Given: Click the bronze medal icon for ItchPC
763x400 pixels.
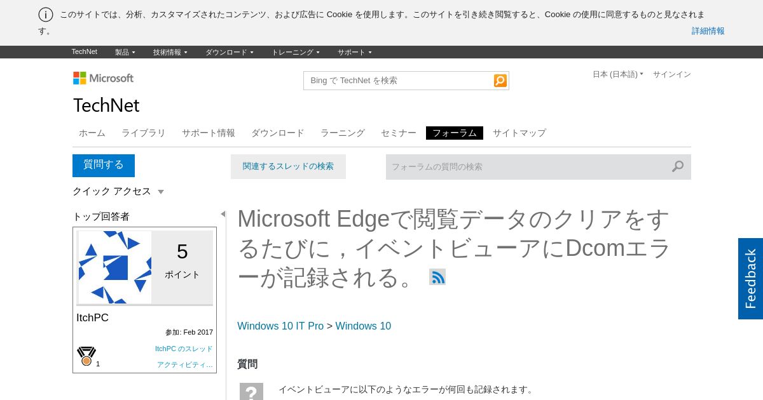Looking at the screenshot, I should [86, 356].
